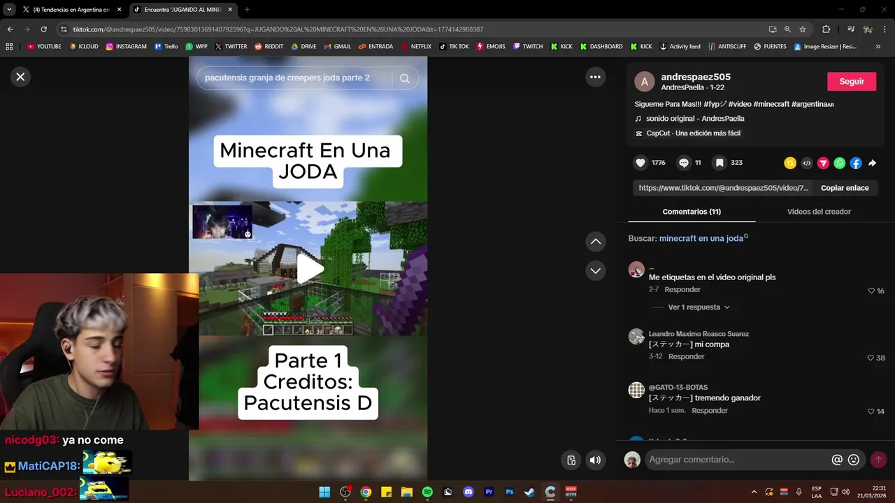Open comments via speech bubble icon
This screenshot has height=503, width=895.
coord(684,163)
